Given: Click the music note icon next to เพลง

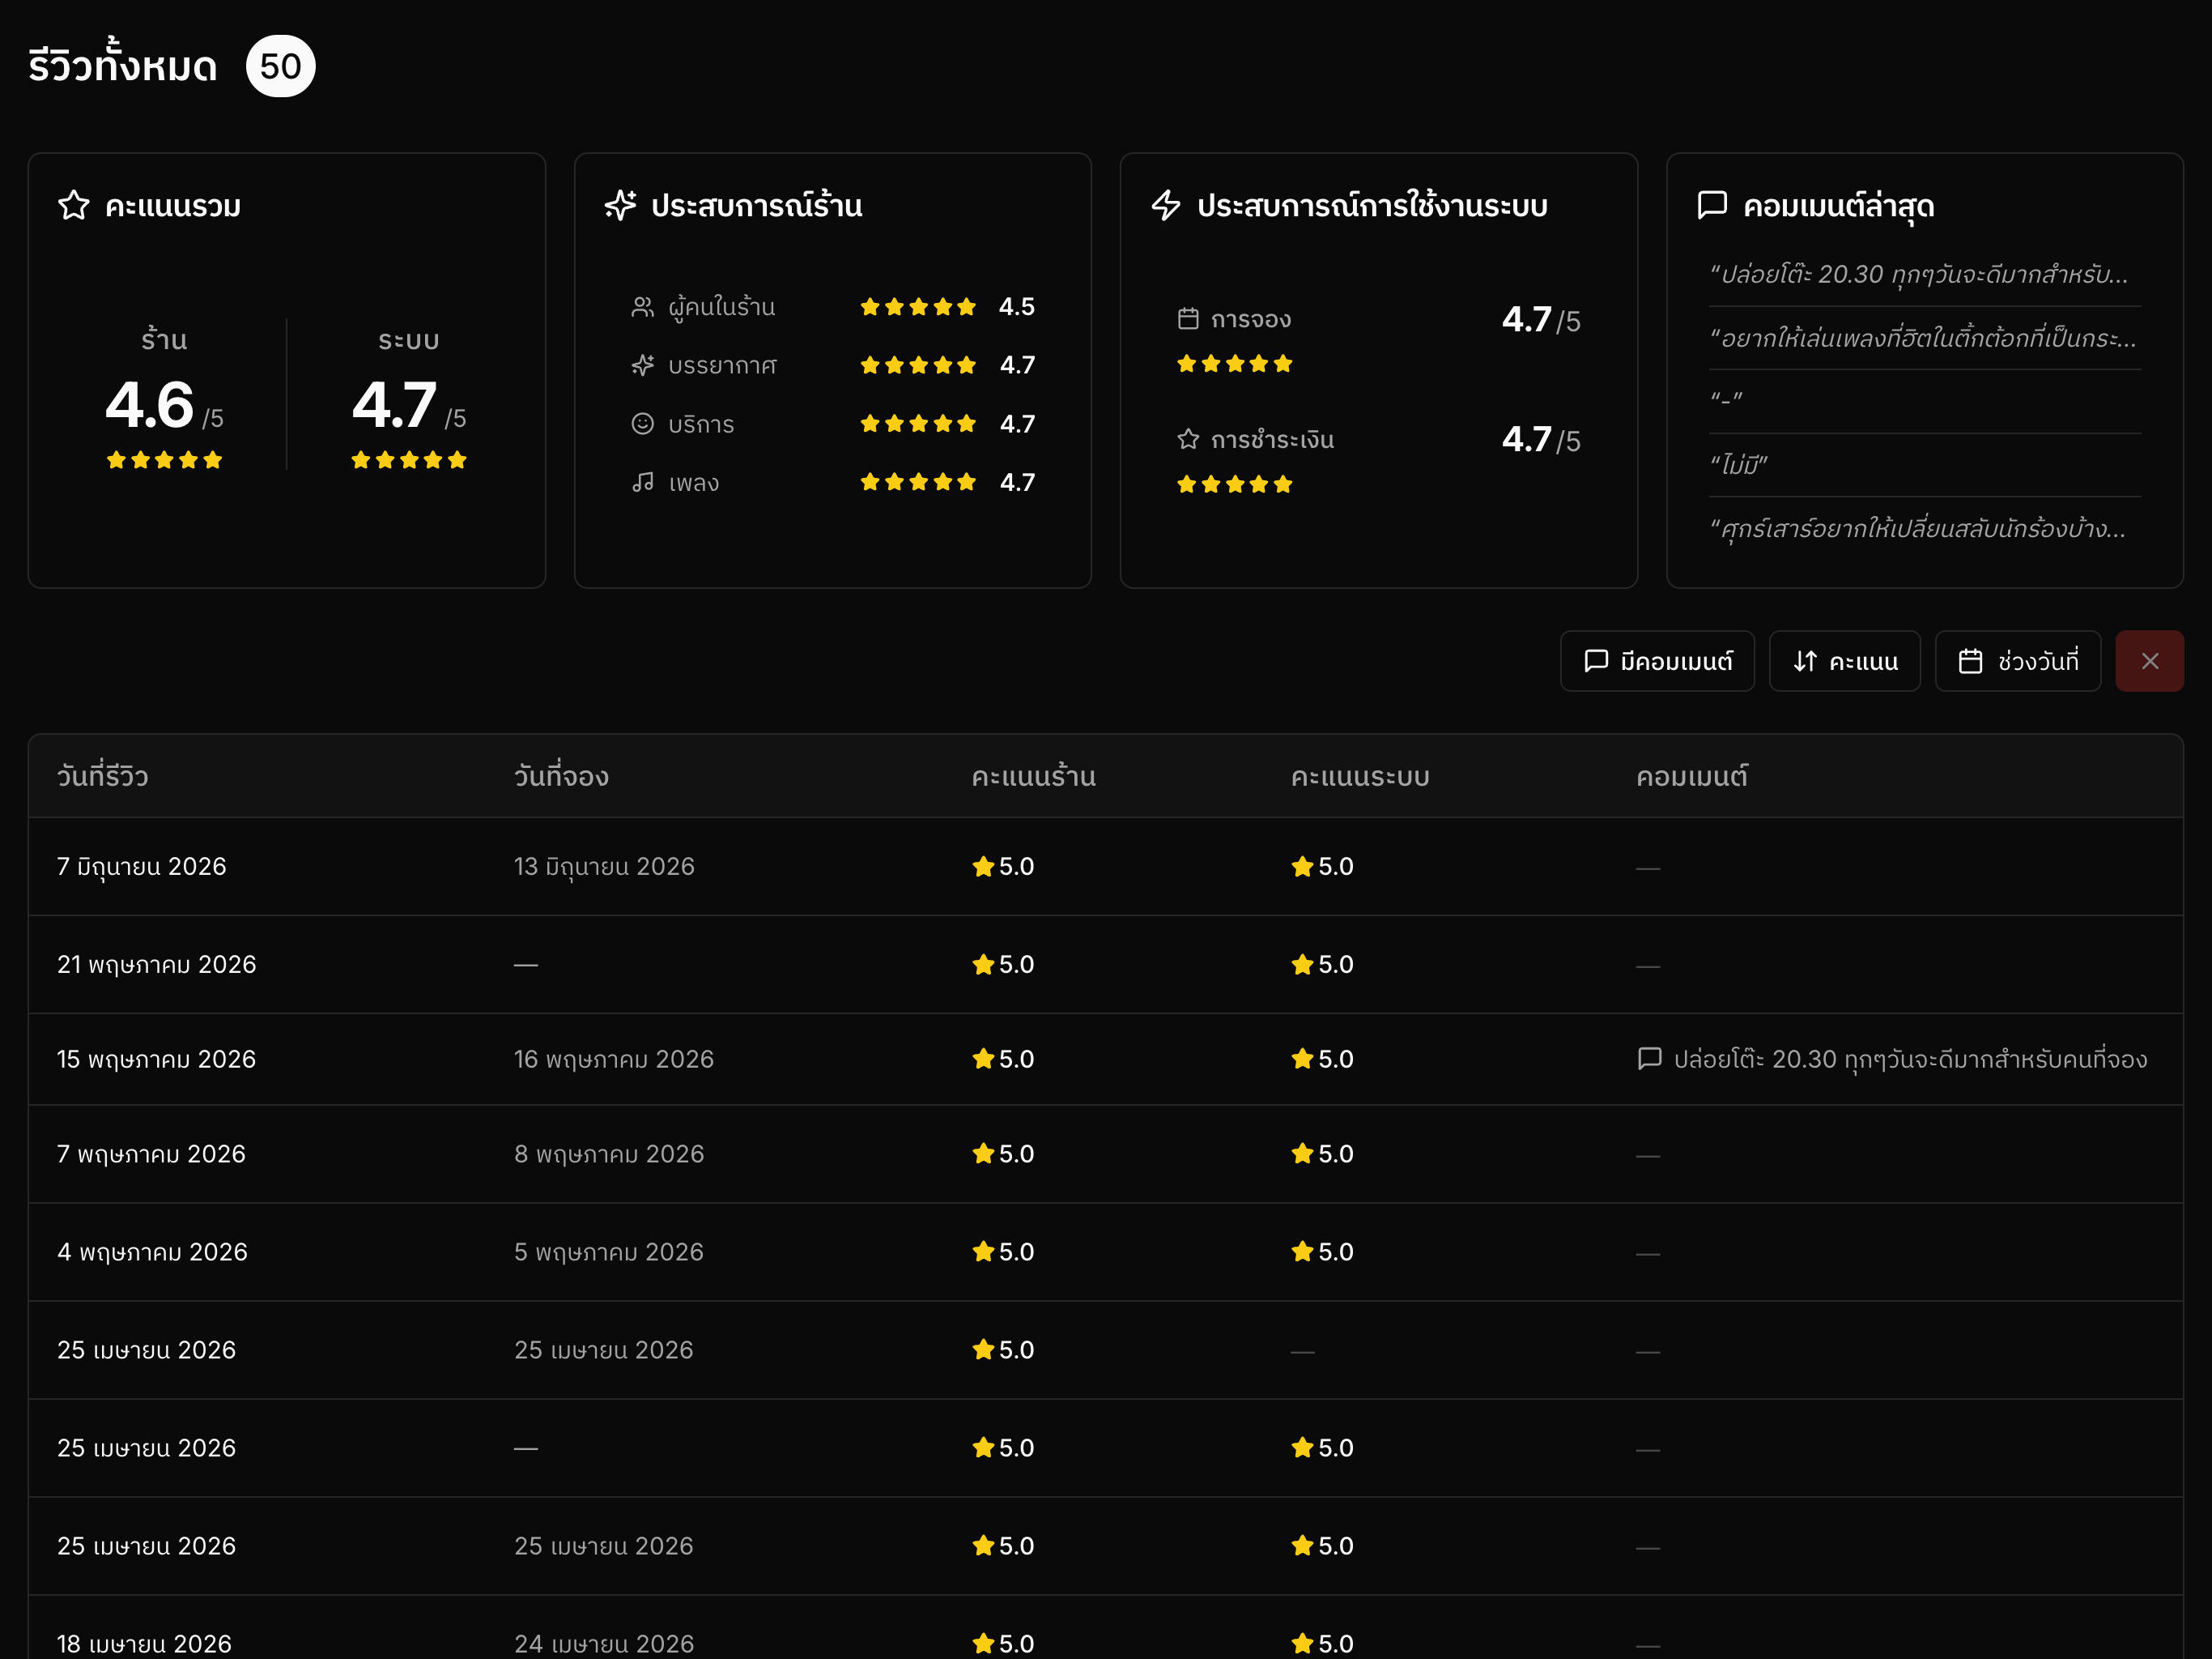Looking at the screenshot, I should pyautogui.click(x=642, y=482).
